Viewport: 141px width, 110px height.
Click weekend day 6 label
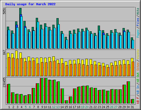[30, 107]
